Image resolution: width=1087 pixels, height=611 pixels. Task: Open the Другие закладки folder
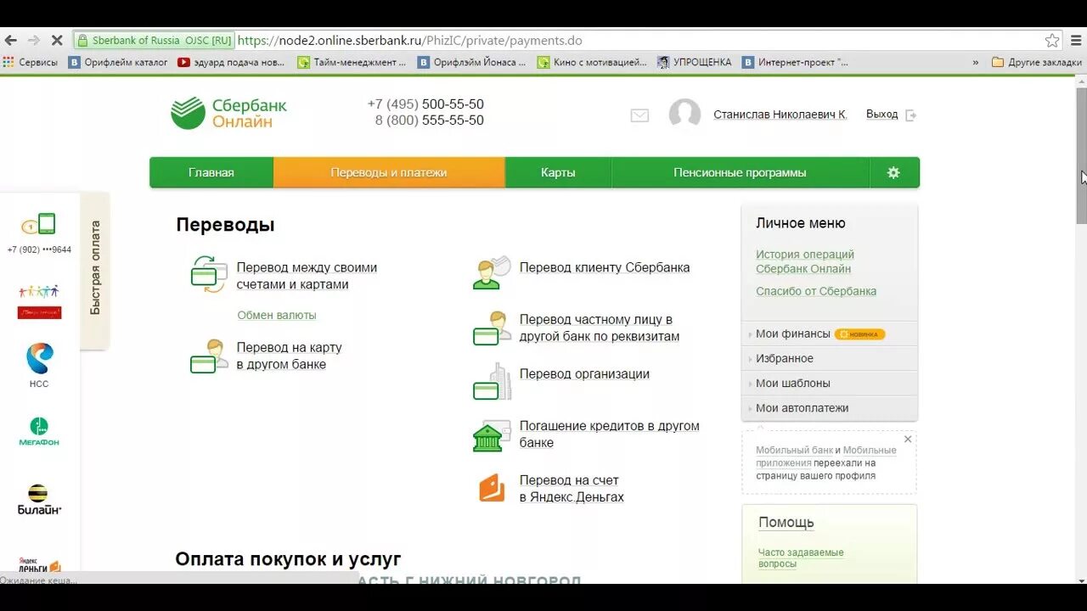pos(1037,62)
